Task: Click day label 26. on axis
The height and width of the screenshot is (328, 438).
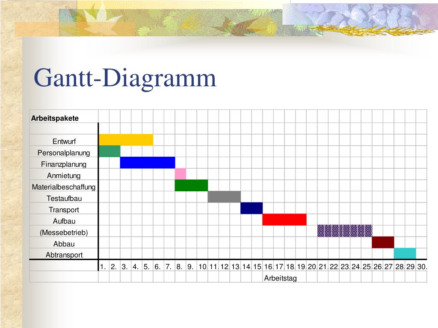Action: click(x=378, y=267)
